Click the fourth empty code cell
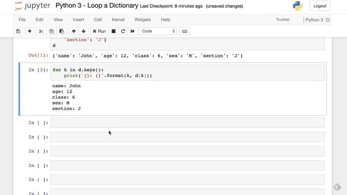 [188, 165]
